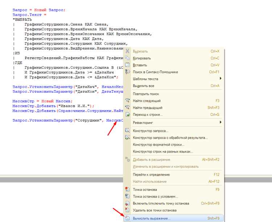Screen dimensions: 272x222
Task: Click the code line Запрос = Новый Запрос
Action: (39, 10)
